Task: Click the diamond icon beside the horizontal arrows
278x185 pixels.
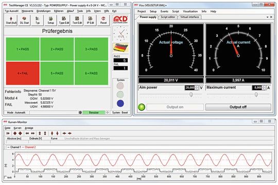Action: pos(21,133)
